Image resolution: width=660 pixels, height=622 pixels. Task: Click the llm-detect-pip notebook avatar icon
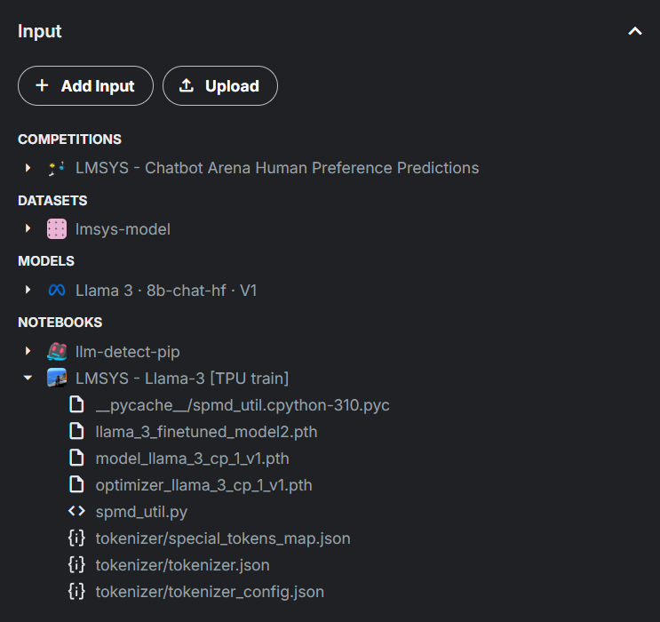(56, 351)
